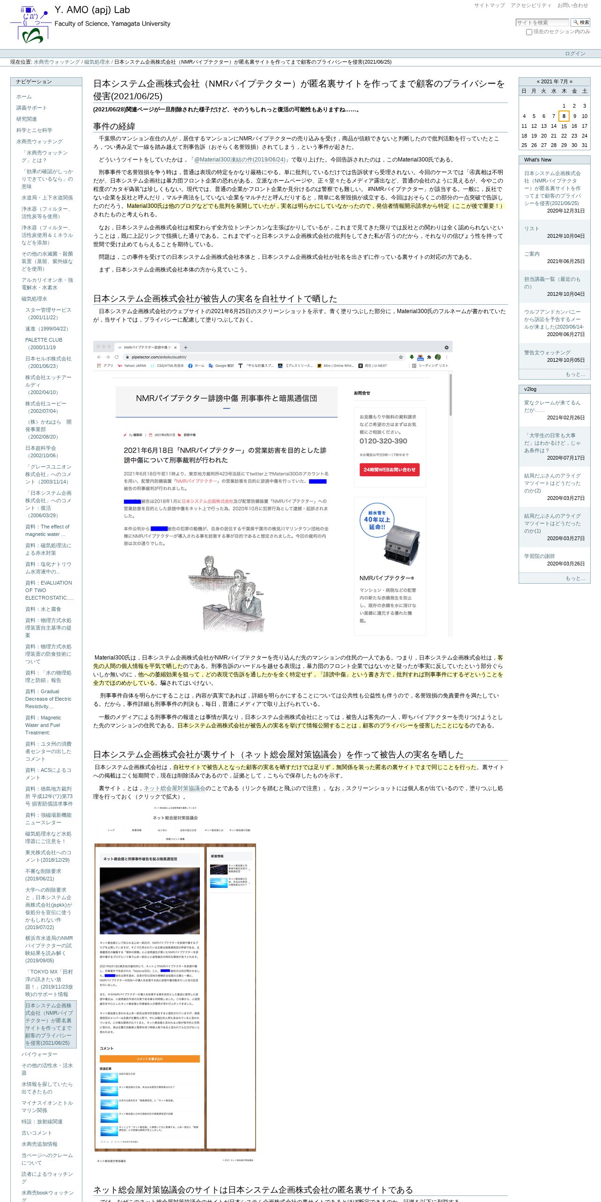Image resolution: width=601 pixels, height=1202 pixels.
Task: Open 水商売追加情報 navigation item
Action: [x=39, y=1144]
